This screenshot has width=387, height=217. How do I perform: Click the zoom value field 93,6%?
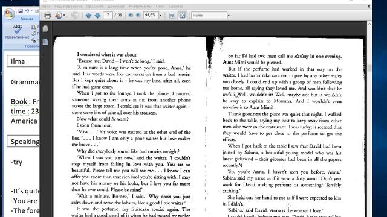[x=151, y=15]
